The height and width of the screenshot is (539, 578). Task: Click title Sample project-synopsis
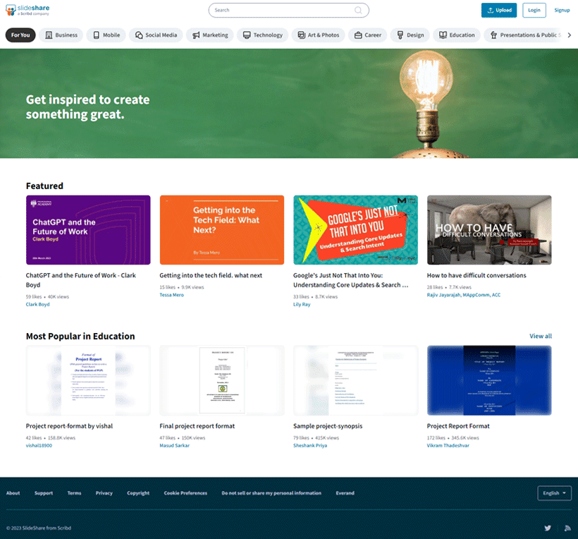click(328, 426)
